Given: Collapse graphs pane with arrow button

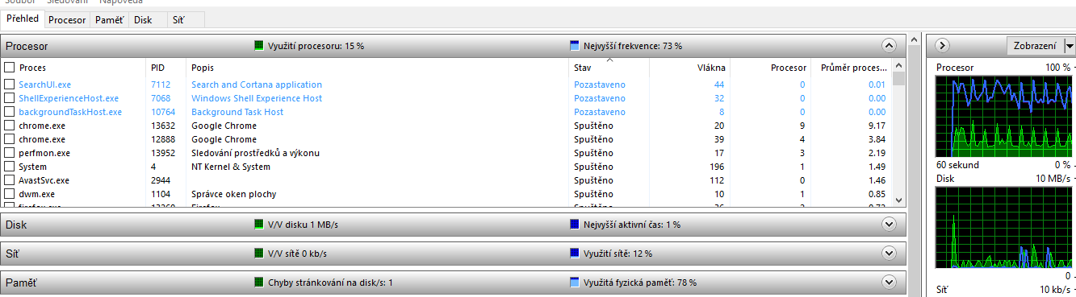Looking at the screenshot, I should point(942,46).
